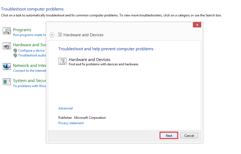Click the Network and Internet globe icon

point(7,67)
